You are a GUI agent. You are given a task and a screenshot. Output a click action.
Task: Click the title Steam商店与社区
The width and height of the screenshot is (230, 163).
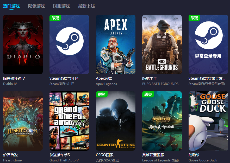pyautogui.click(x=64, y=78)
